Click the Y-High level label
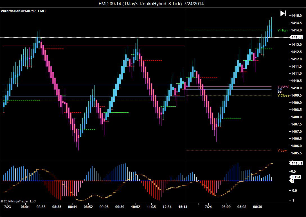This screenshot has height=217, width=306. point(282,30)
